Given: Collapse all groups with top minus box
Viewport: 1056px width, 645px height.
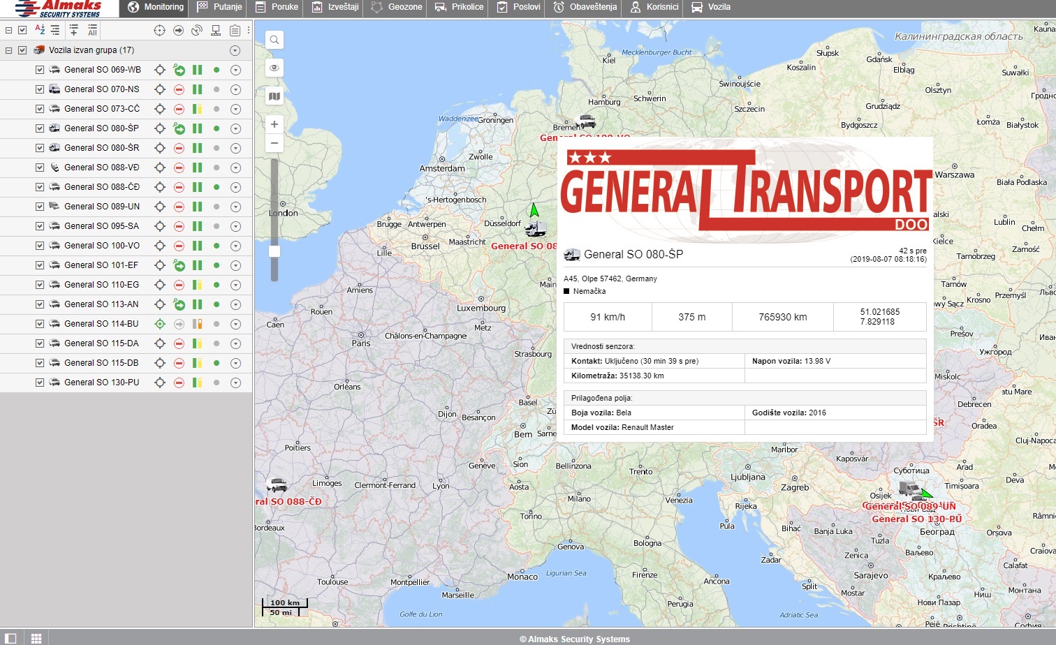Looking at the screenshot, I should pos(8,30).
